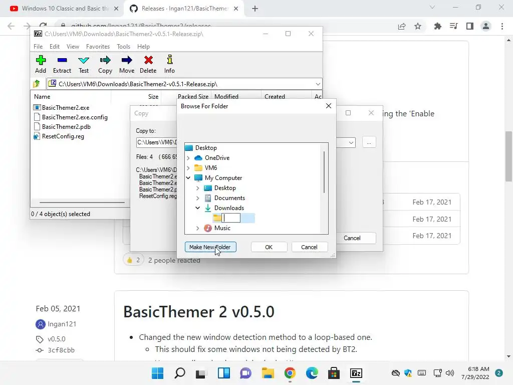Viewport: 513px width, 385px height.
Task: Click the Extract toolbar icon in 7-Zip
Action: pyautogui.click(x=62, y=64)
